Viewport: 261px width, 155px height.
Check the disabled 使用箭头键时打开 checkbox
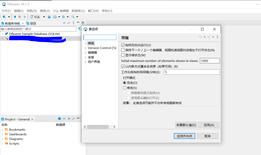pyautogui.click(x=128, y=98)
